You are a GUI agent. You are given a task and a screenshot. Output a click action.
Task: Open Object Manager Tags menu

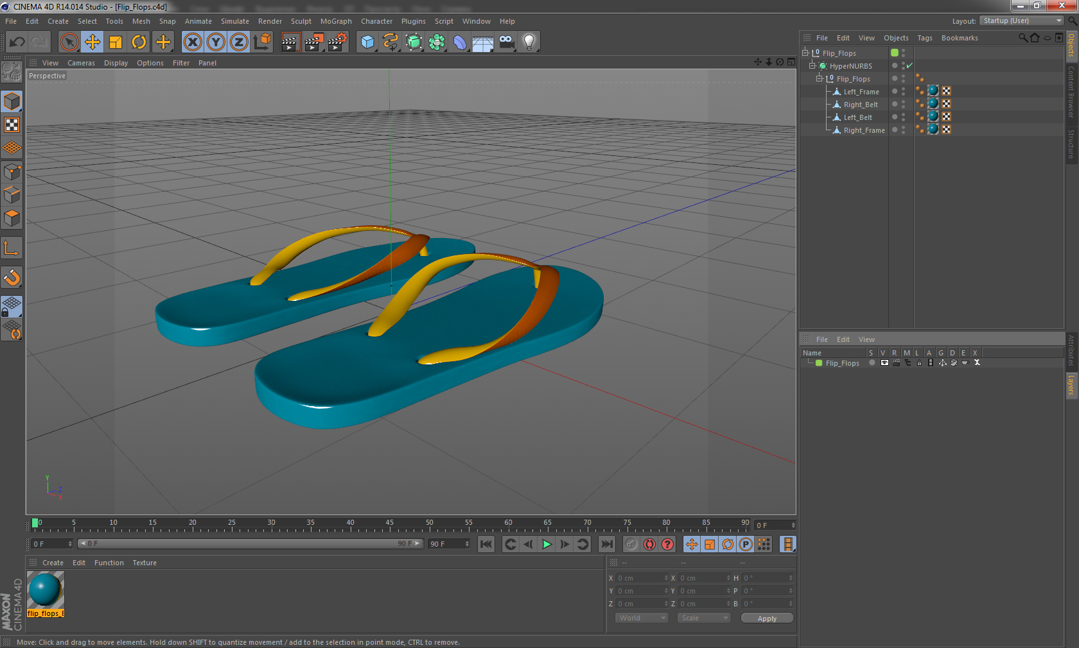point(925,38)
